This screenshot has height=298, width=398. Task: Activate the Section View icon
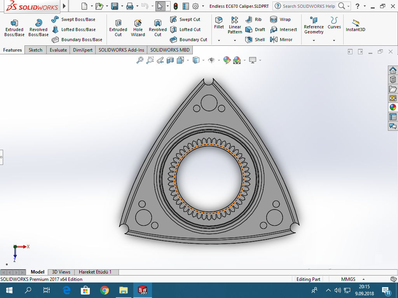click(170, 60)
